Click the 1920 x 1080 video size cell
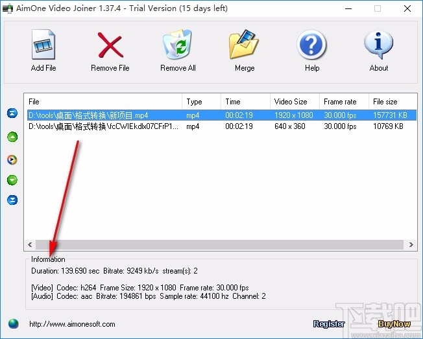The width and height of the screenshot is (423, 339). pos(293,115)
